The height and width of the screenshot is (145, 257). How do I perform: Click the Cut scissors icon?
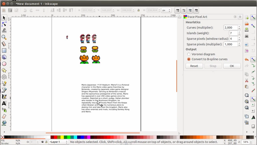point(247,81)
